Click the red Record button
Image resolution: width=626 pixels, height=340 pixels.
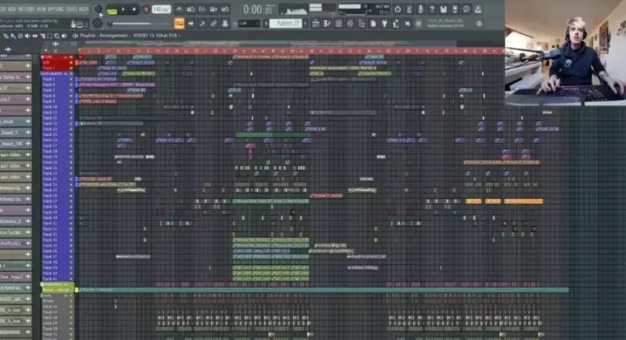[146, 9]
